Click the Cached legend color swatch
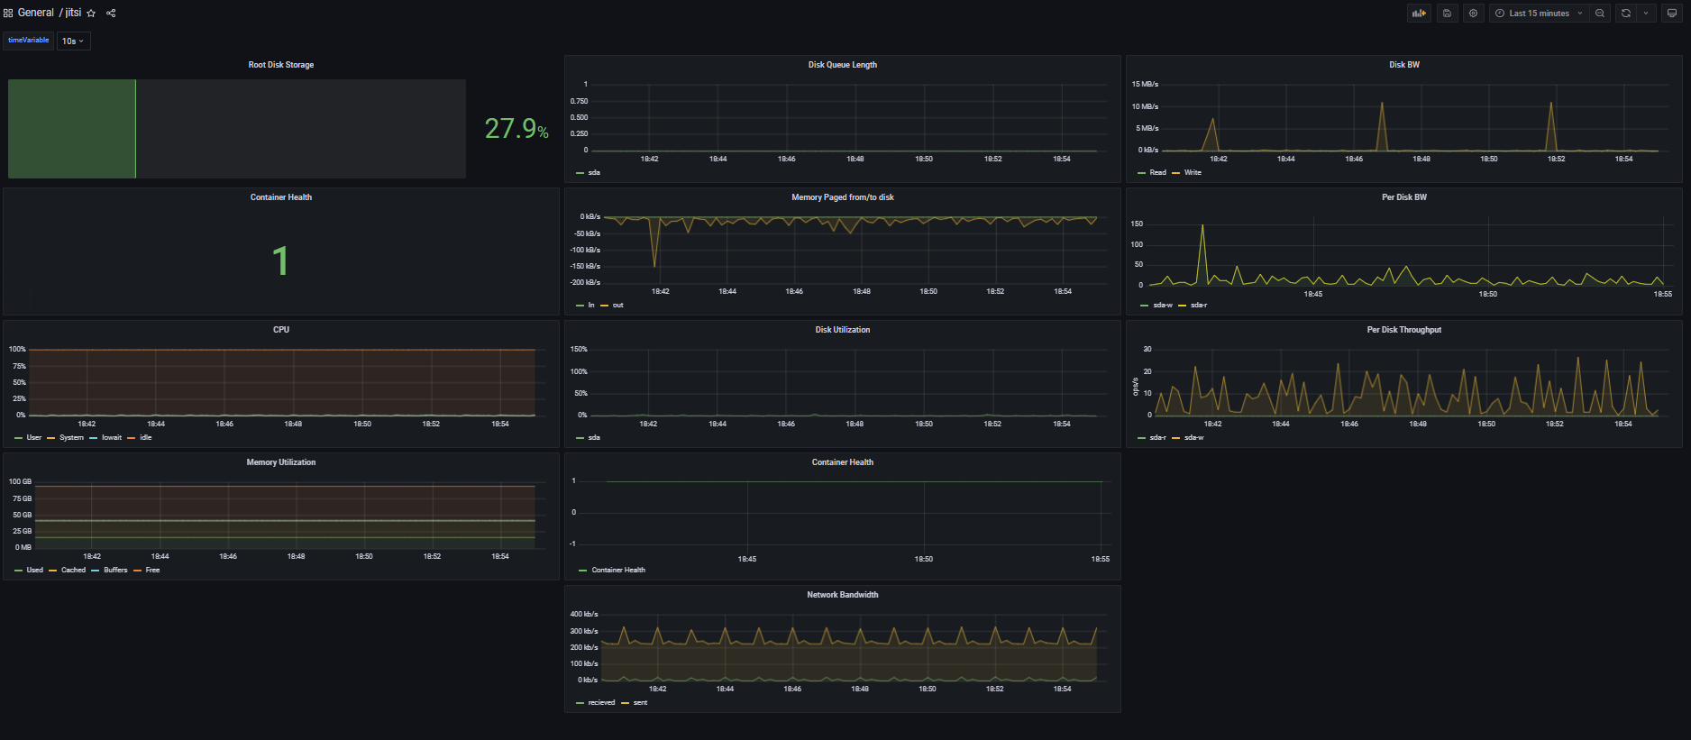1691x740 pixels. (53, 571)
